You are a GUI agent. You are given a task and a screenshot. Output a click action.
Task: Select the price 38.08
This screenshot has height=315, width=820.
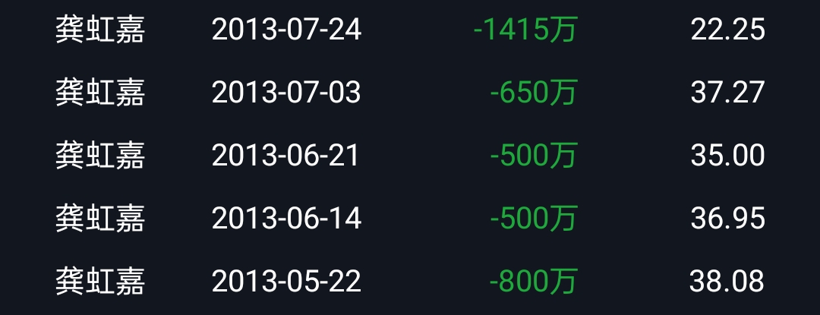[x=727, y=281]
